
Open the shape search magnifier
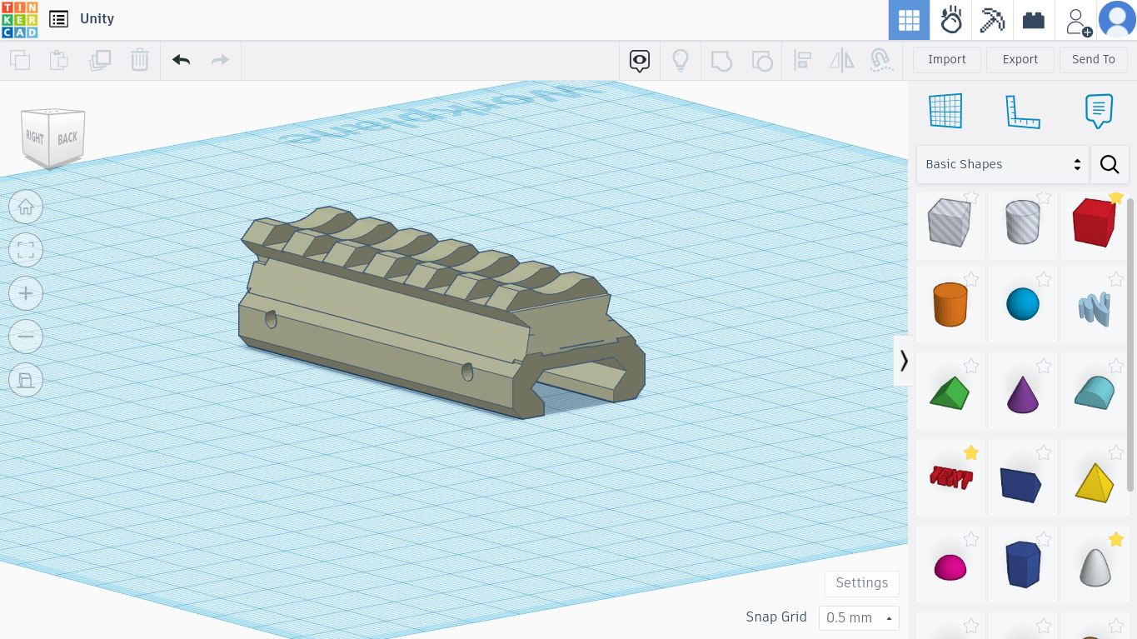pos(1110,164)
